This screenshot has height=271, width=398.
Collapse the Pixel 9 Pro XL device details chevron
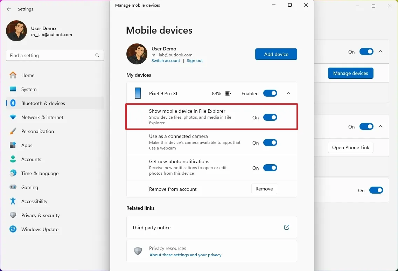click(288, 93)
